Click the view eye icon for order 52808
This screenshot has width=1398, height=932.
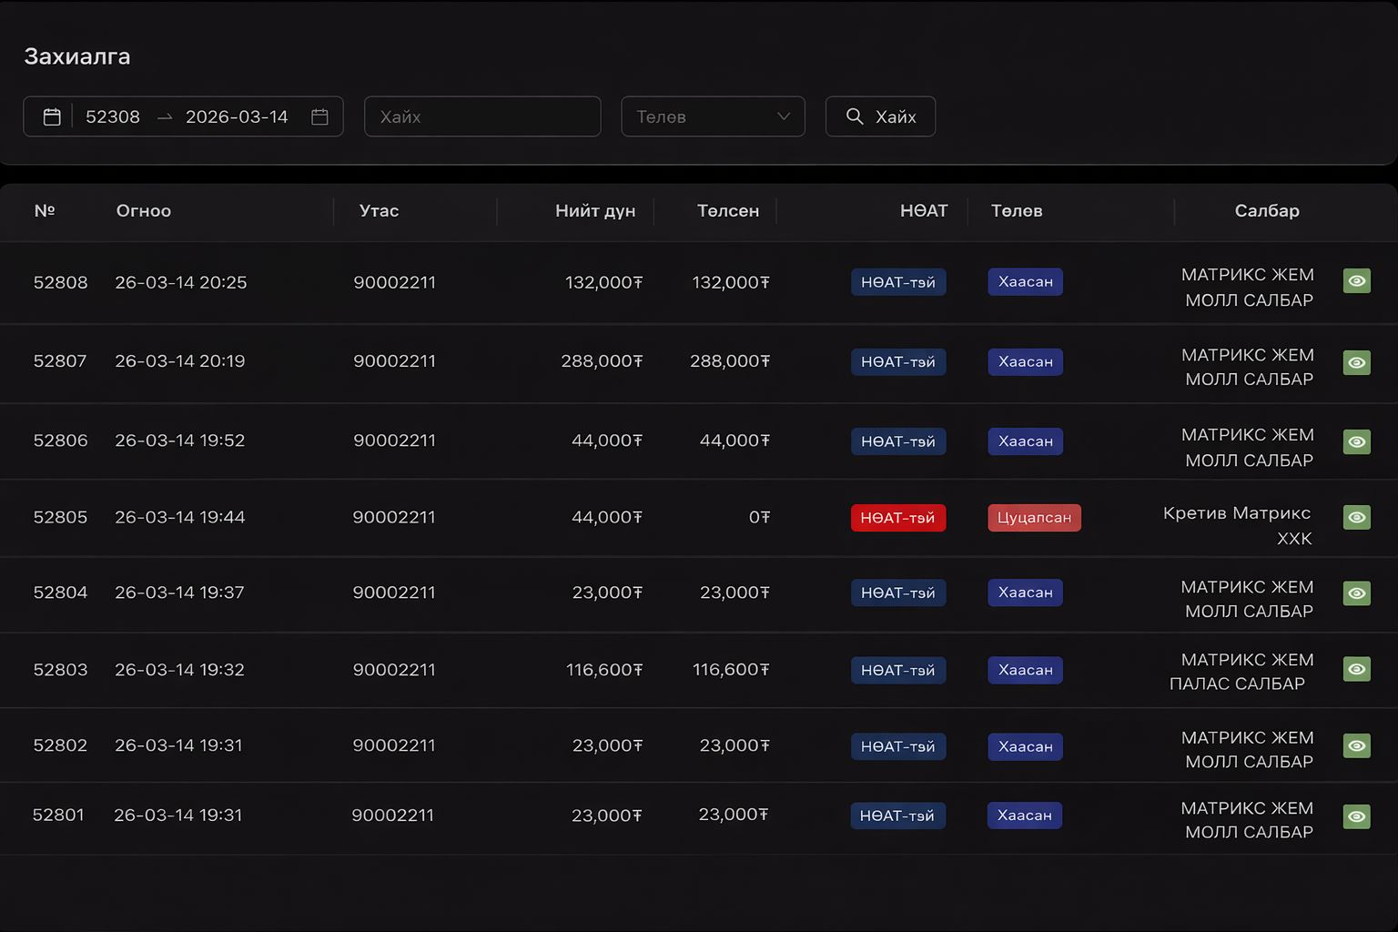click(x=1356, y=281)
